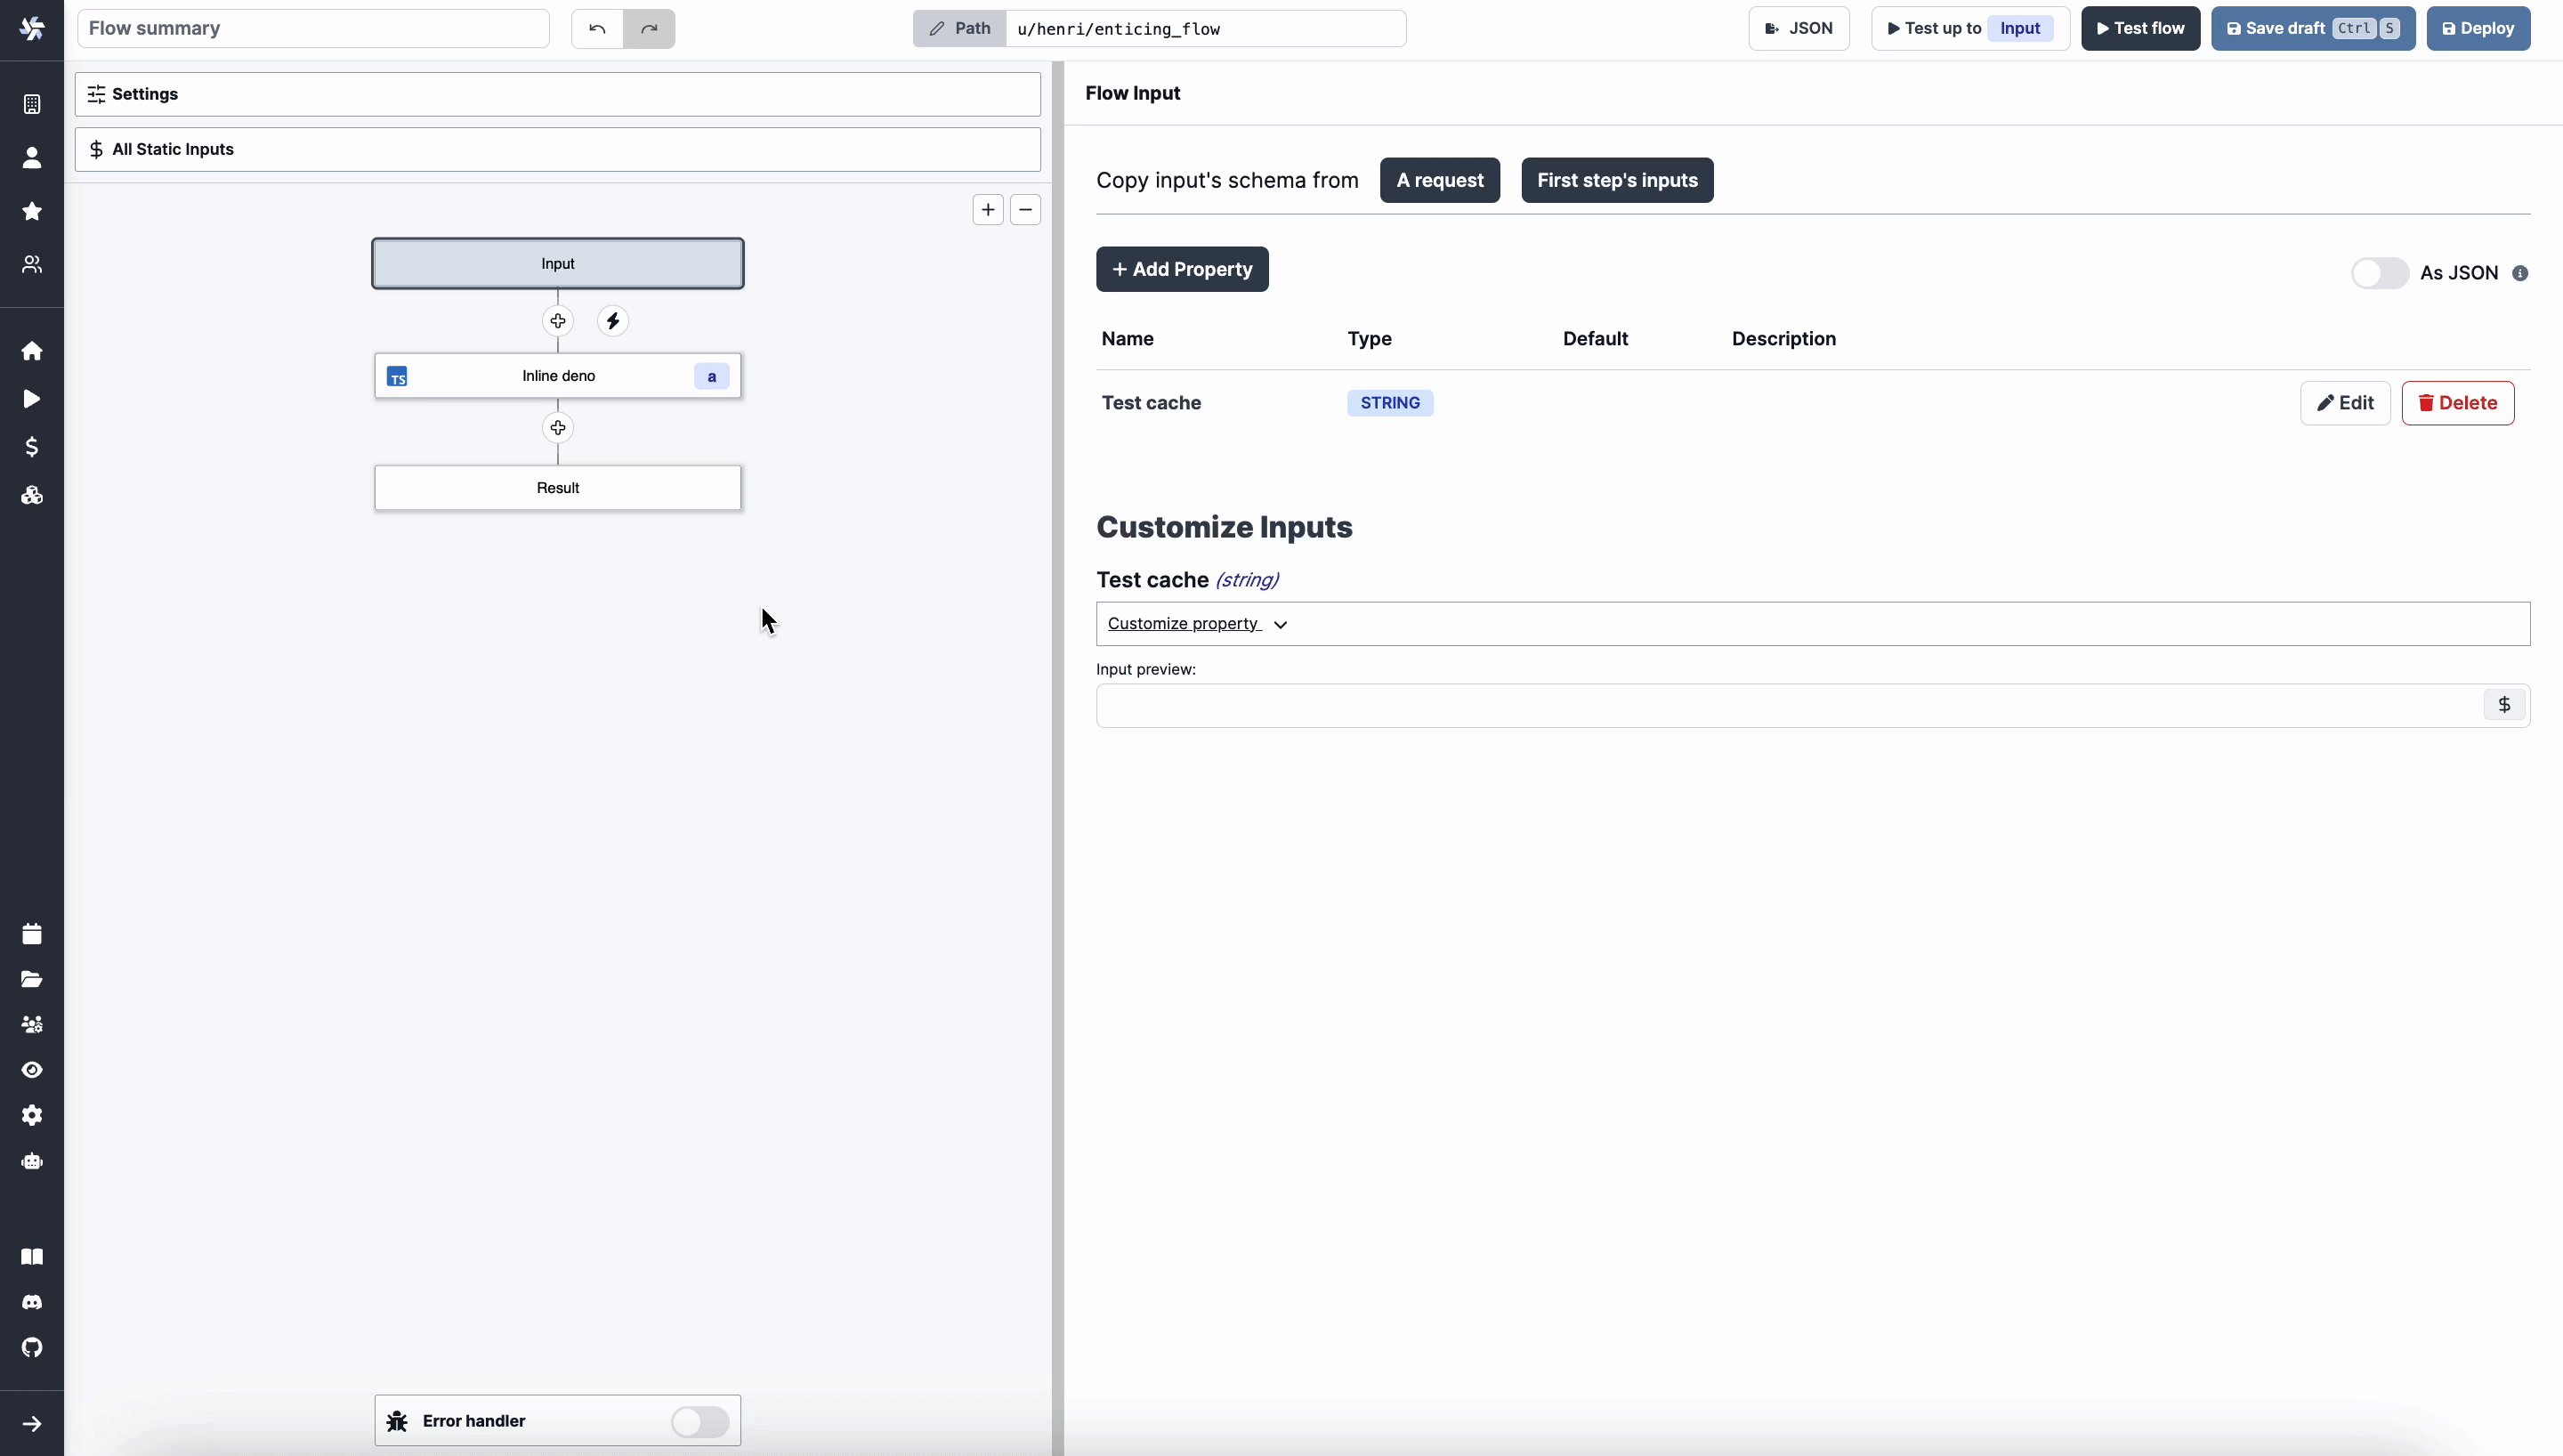Click the lightning trigger icon below Input node
The image size is (2563, 1456).
tap(613, 321)
